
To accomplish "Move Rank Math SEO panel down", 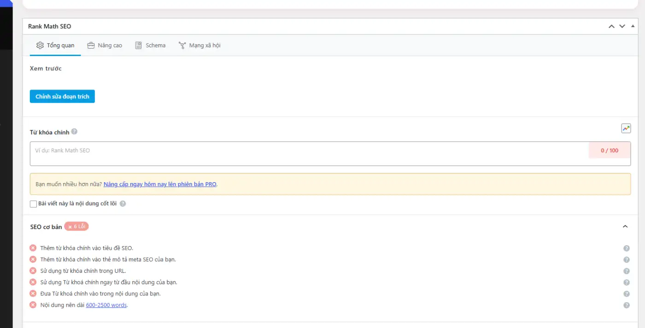I will (x=622, y=26).
